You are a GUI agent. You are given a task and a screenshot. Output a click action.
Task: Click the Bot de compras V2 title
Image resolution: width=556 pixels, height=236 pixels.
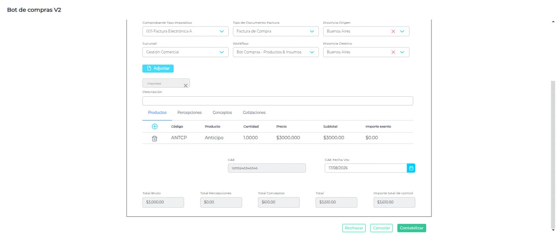tap(34, 10)
